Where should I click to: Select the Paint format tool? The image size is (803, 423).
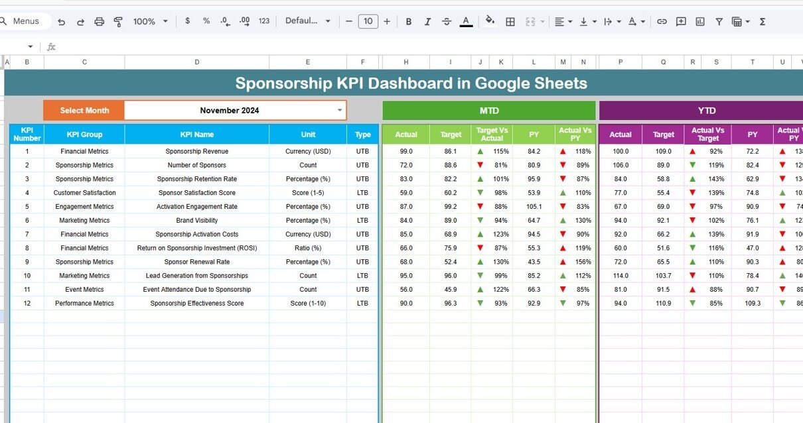pos(118,21)
